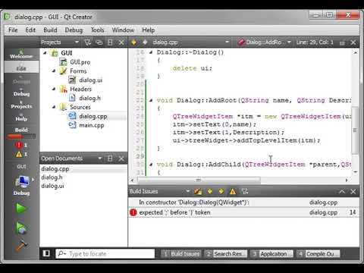Show the Application Output pane
364x273 pixels.
[272, 253]
